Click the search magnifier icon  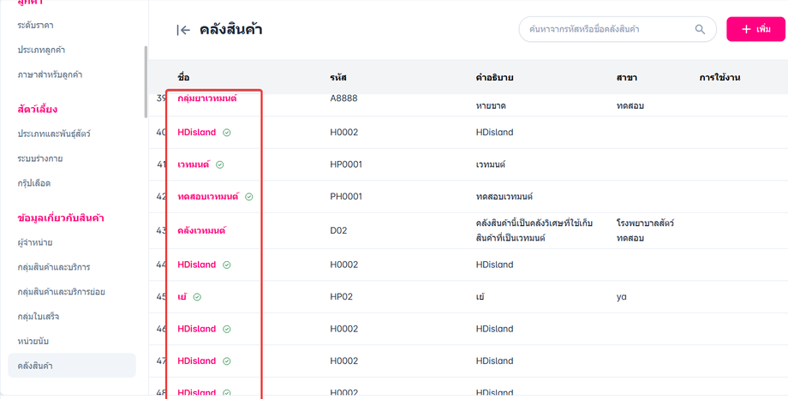[701, 30]
